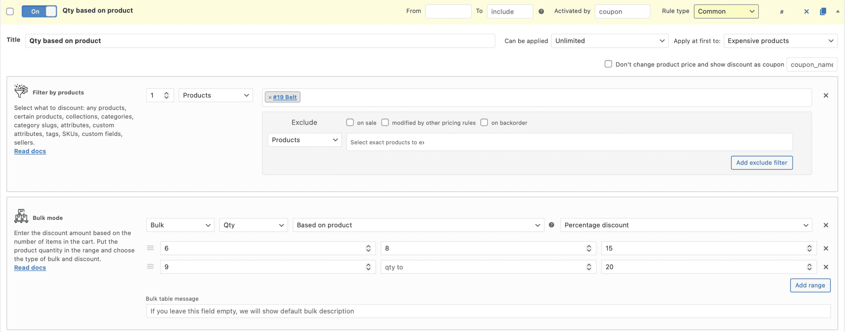Tick the show discount as coupon checkbox
845x332 pixels.
[x=608, y=64]
